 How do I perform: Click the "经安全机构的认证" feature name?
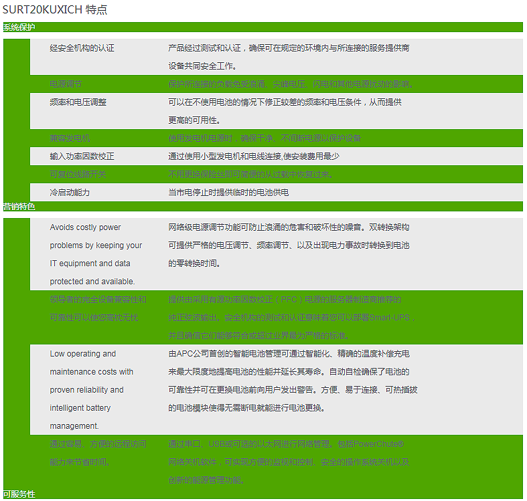click(x=82, y=48)
